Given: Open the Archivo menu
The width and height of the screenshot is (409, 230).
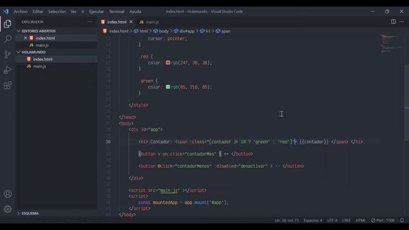Looking at the screenshot, I should [20, 11].
